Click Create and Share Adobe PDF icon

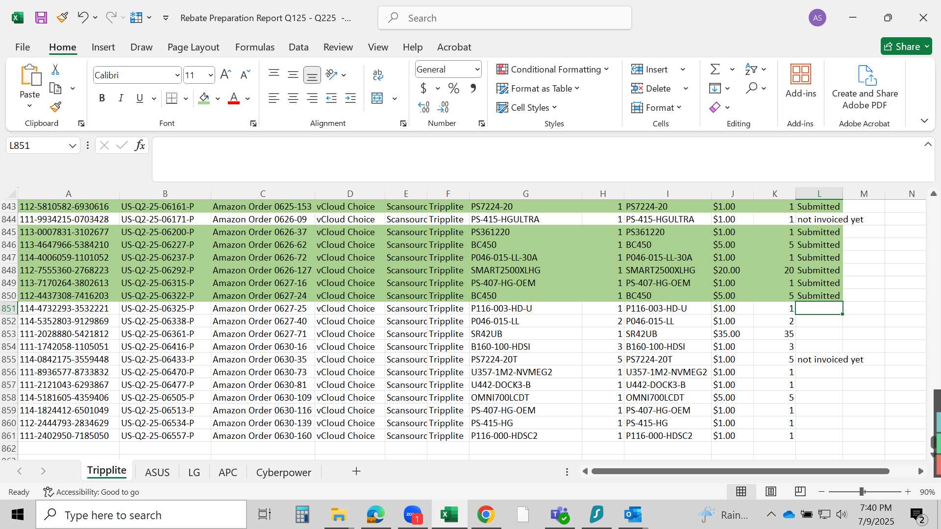867,75
